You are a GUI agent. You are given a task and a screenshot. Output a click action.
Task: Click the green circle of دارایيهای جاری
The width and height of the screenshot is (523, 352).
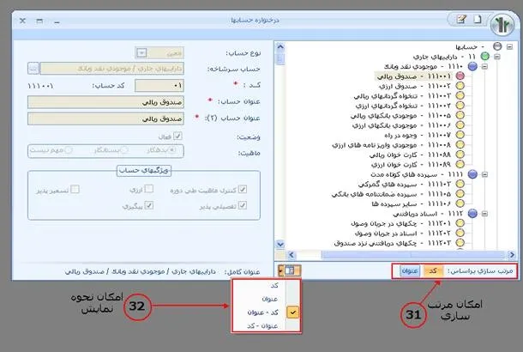[484, 57]
